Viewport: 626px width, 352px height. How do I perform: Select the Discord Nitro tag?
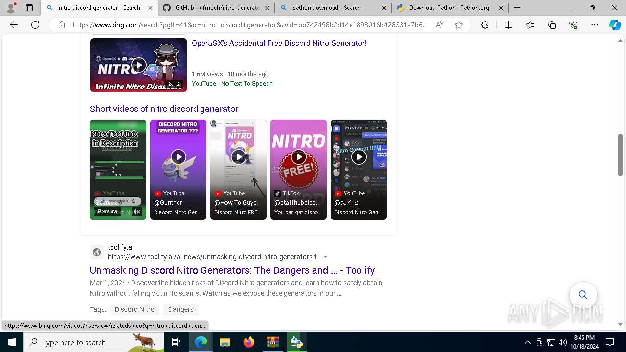[134, 309]
